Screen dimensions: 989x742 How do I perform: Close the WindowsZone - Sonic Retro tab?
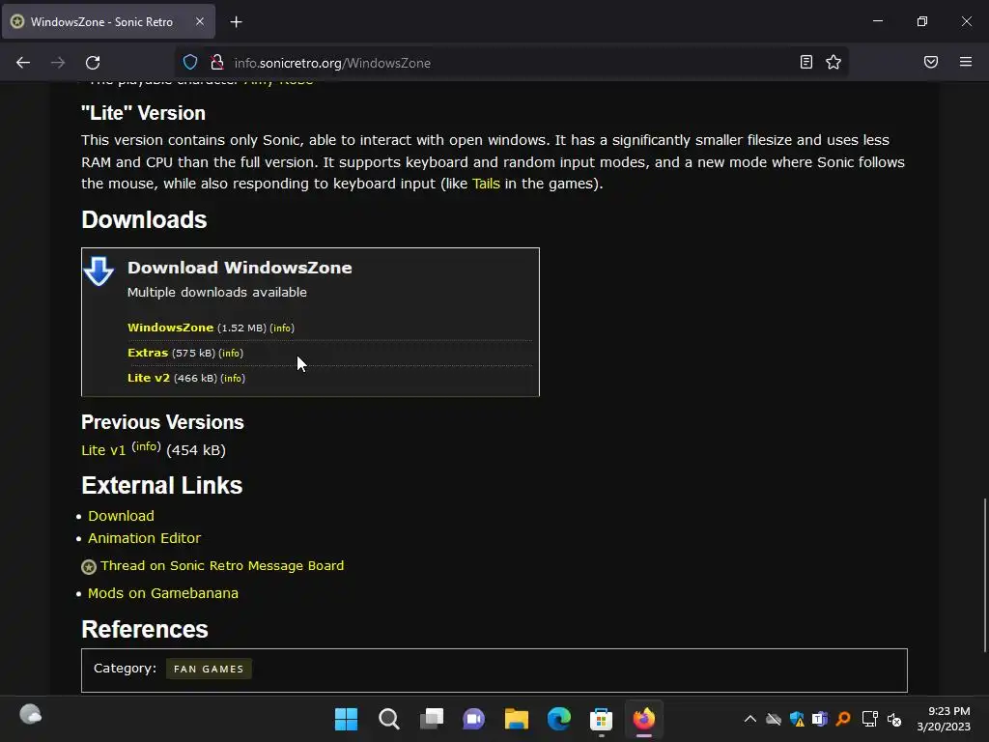[199, 21]
